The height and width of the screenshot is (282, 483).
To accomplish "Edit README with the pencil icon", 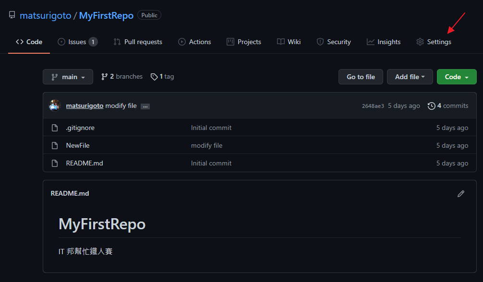I will click(461, 194).
